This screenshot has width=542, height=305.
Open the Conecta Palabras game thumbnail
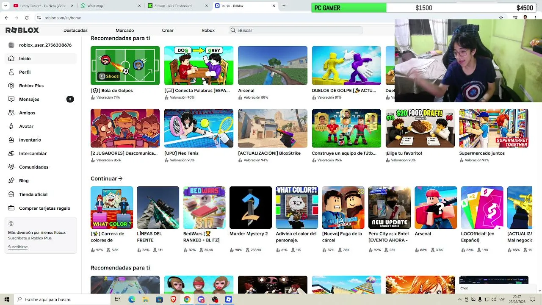199,66
